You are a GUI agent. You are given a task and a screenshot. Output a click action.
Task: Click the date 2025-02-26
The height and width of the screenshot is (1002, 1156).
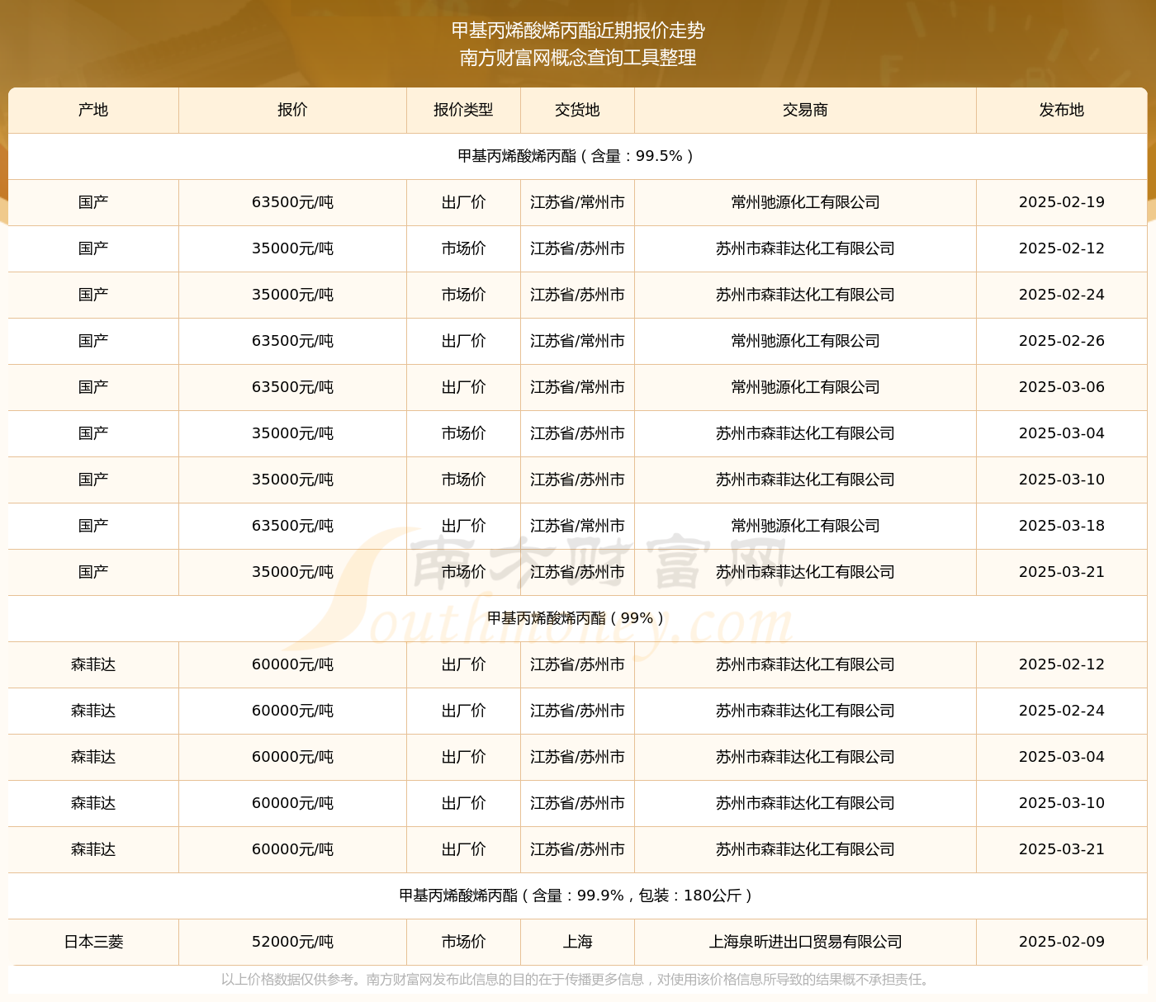[x=1062, y=341]
